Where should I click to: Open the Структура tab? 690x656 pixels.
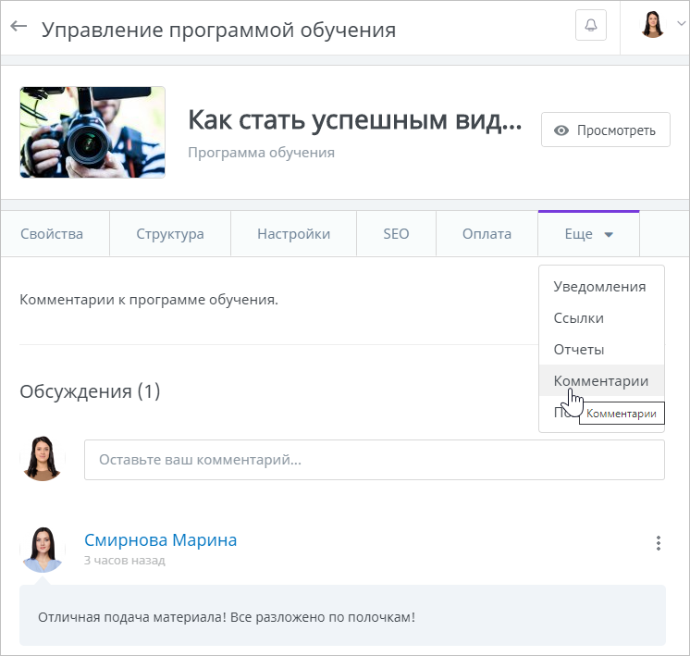click(x=170, y=234)
